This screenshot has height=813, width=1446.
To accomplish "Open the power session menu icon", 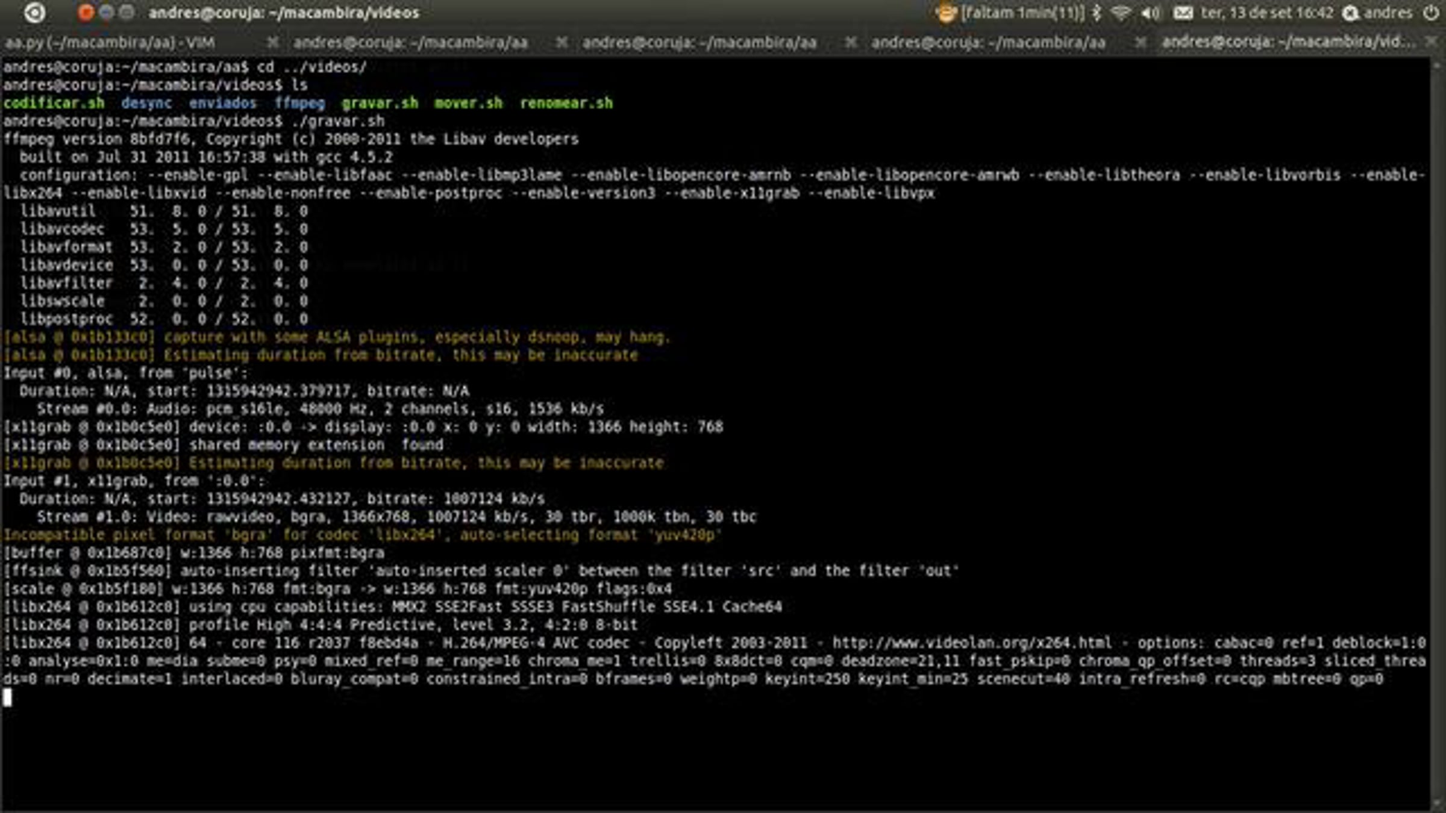I will coord(1432,13).
